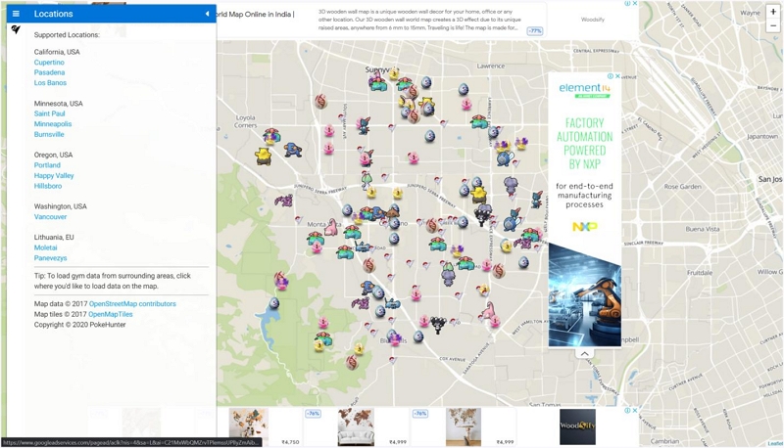Open the Pasadena location link
The height and width of the screenshot is (448, 784).
click(50, 72)
